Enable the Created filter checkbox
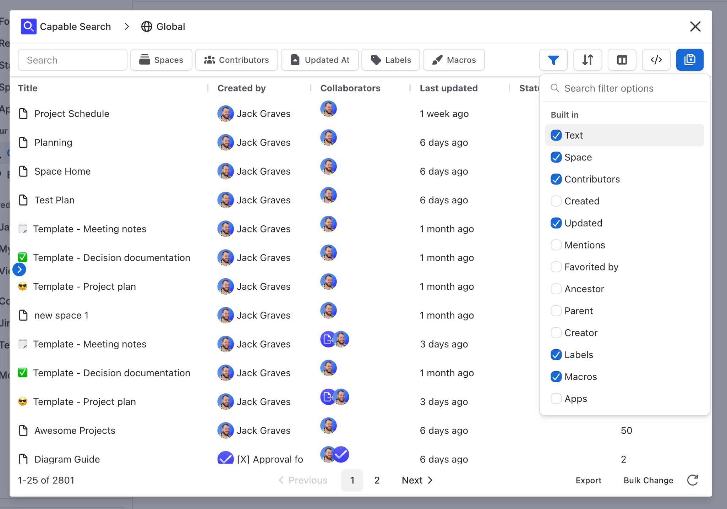Image resolution: width=727 pixels, height=509 pixels. [x=556, y=201]
